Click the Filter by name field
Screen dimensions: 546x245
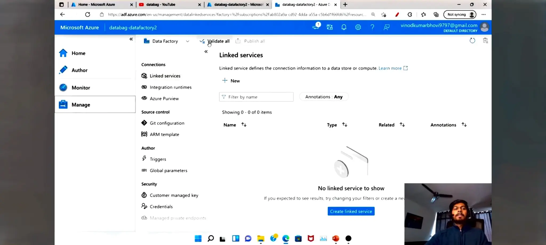(x=256, y=97)
